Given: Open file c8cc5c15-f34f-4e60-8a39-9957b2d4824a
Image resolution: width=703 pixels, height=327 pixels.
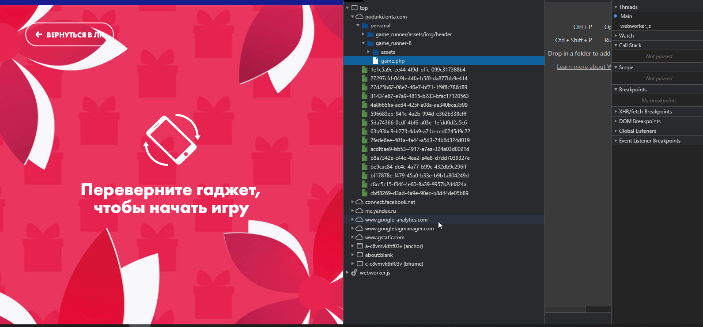Looking at the screenshot, I should pyautogui.click(x=418, y=184).
